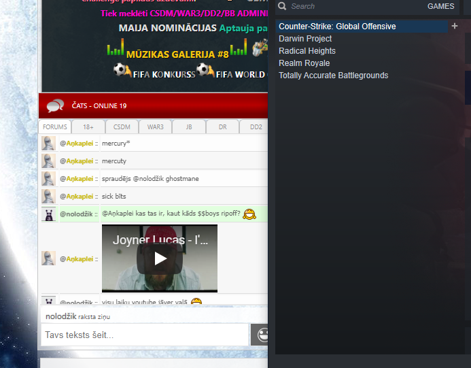Switch to the 18+ chat tab

pyautogui.click(x=88, y=127)
